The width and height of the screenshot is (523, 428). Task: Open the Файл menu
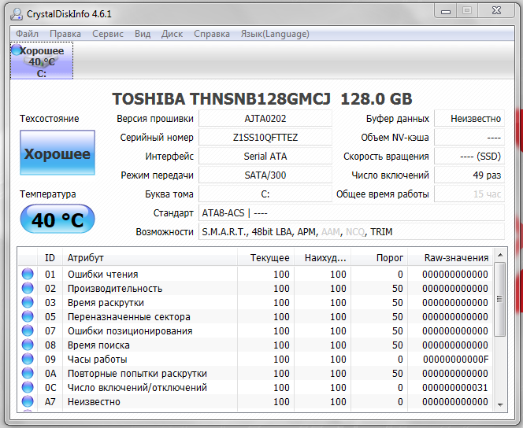tap(27, 34)
